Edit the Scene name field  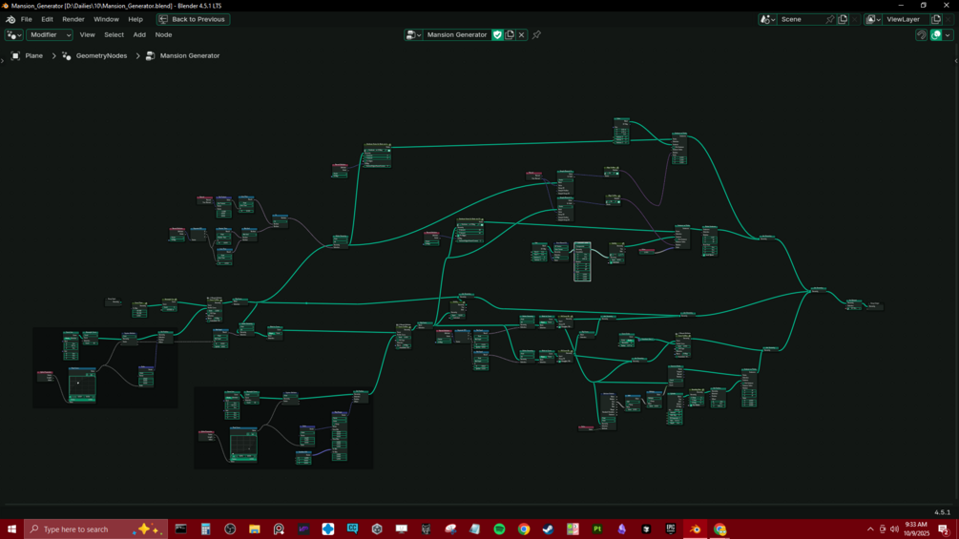click(801, 19)
